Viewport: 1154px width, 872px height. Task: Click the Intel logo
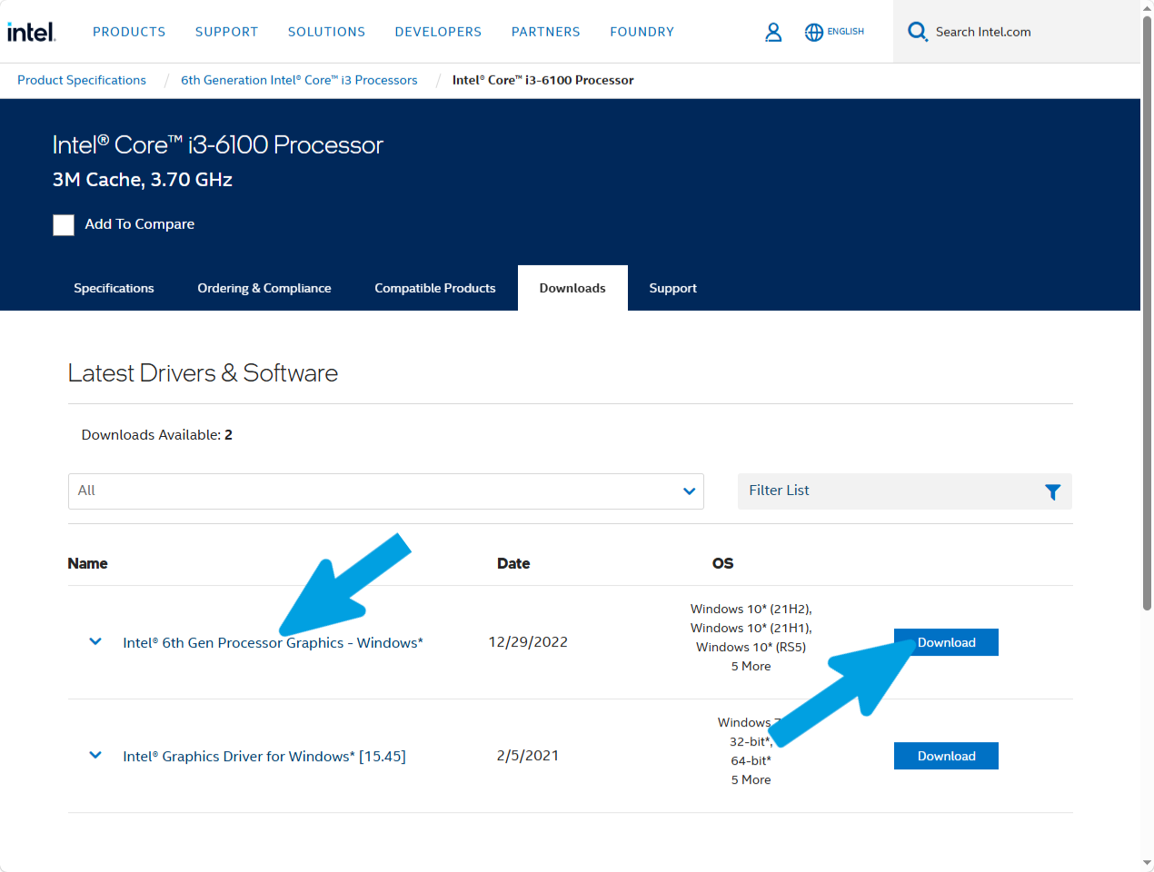(x=32, y=32)
